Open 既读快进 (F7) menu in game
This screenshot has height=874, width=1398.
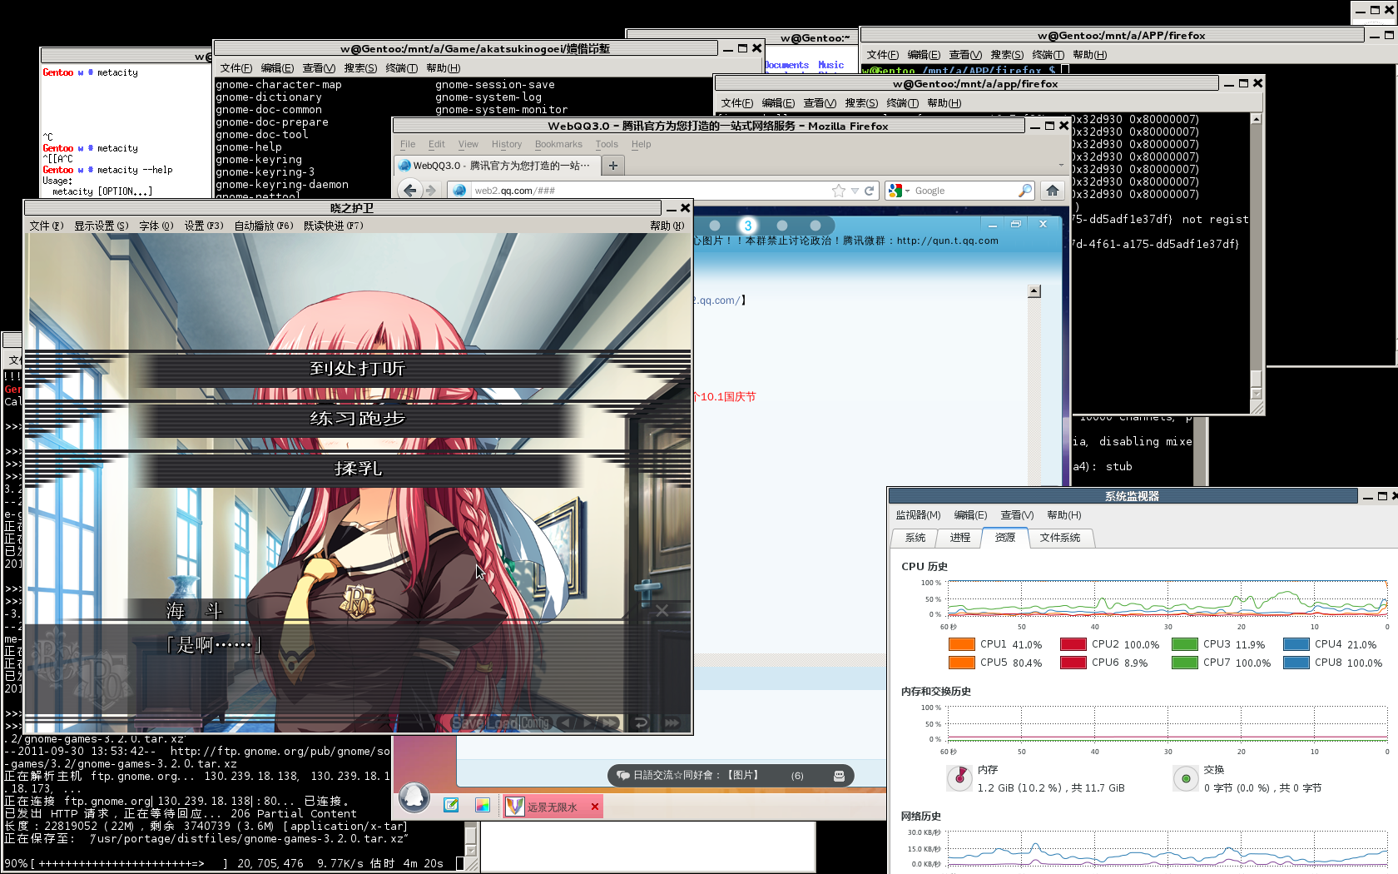tap(333, 226)
